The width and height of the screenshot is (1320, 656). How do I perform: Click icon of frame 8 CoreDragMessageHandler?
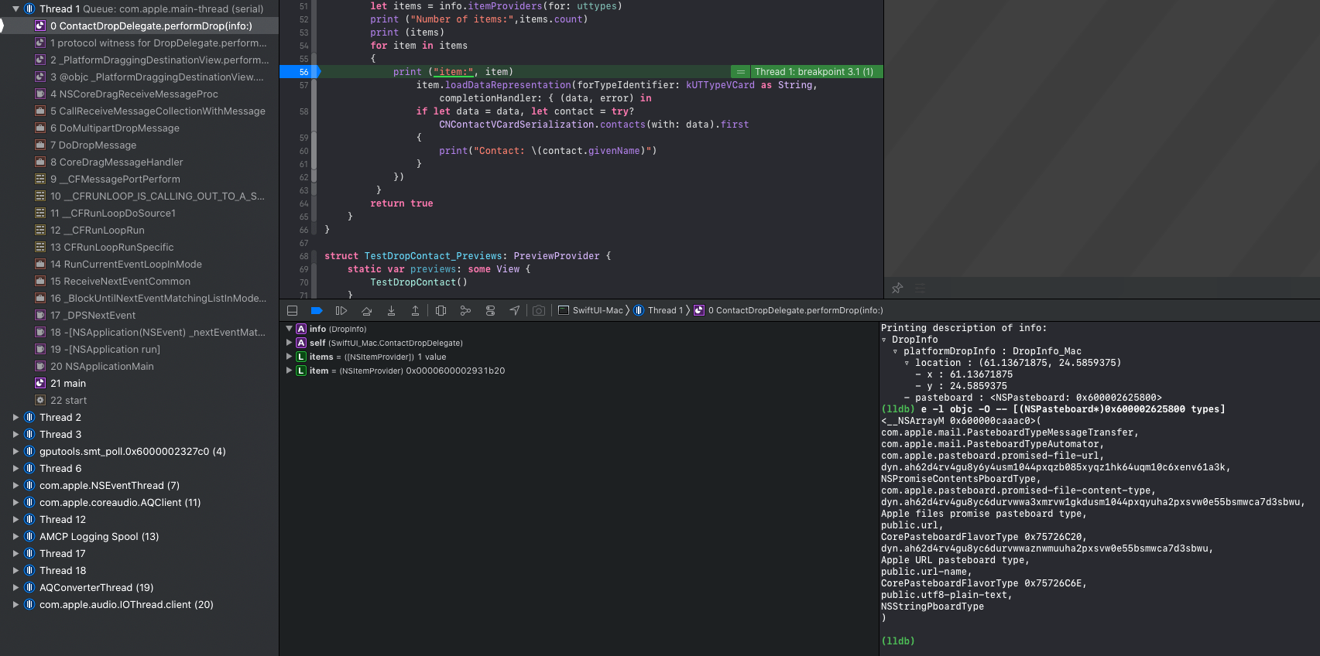40,162
